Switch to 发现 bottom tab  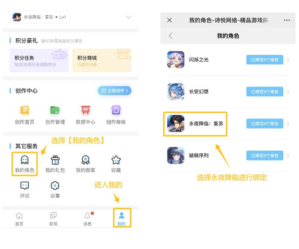53,219
